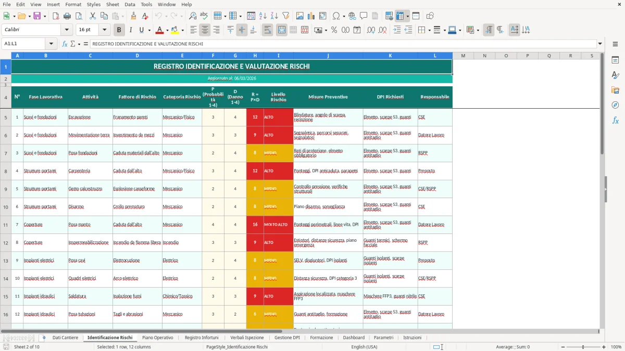Open background color dropdown arrow
625x351 pixels.
click(182, 30)
